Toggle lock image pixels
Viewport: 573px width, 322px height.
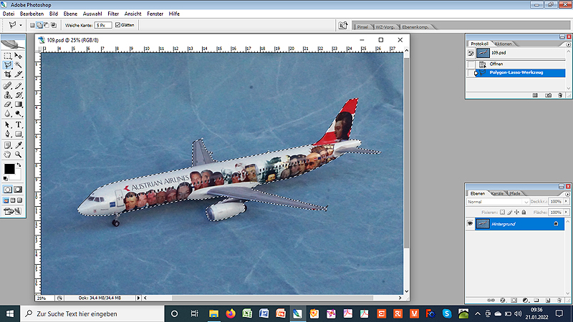510,212
